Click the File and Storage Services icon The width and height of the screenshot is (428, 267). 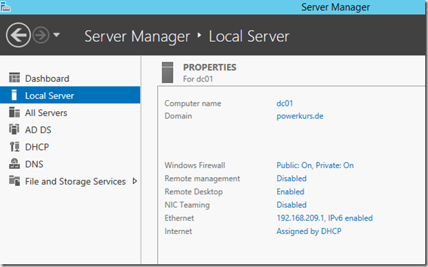[x=14, y=181]
